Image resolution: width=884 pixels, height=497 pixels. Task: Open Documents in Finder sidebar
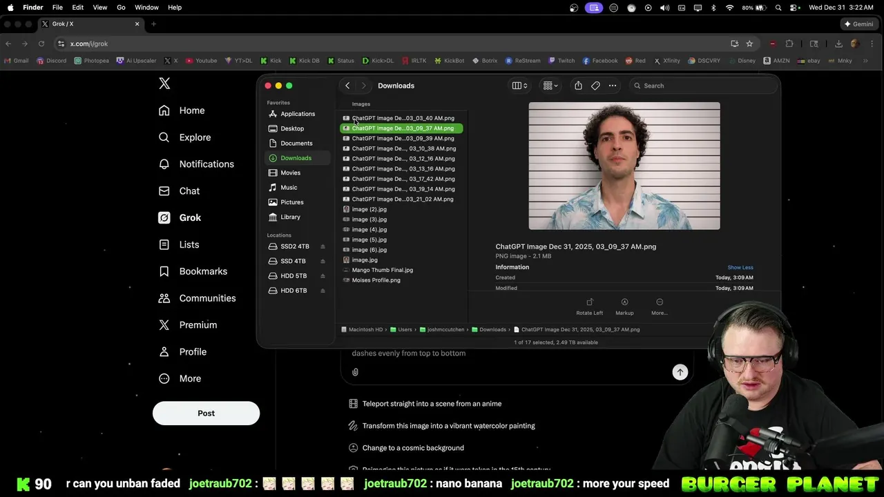(297, 144)
